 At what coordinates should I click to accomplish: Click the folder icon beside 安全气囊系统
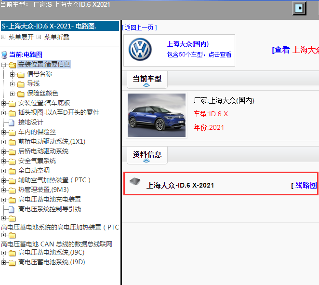[12, 162]
